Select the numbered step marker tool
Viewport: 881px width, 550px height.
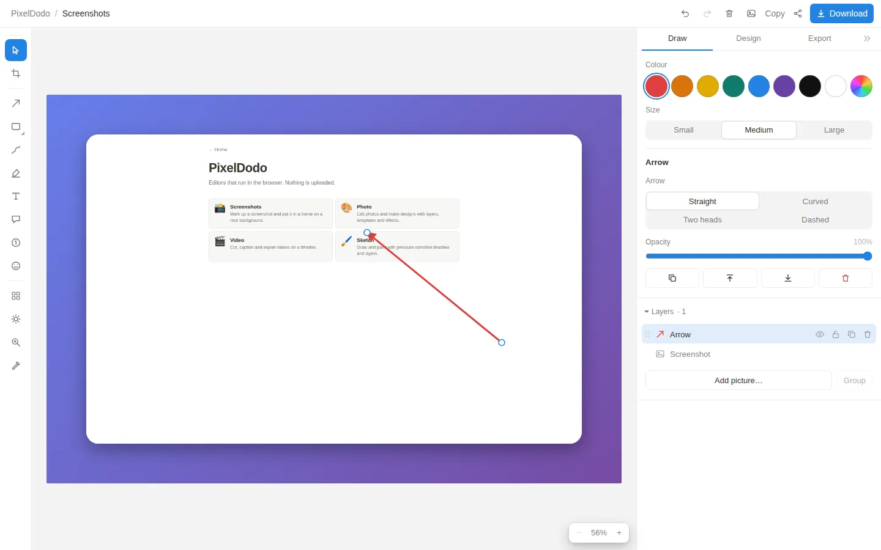(x=16, y=243)
